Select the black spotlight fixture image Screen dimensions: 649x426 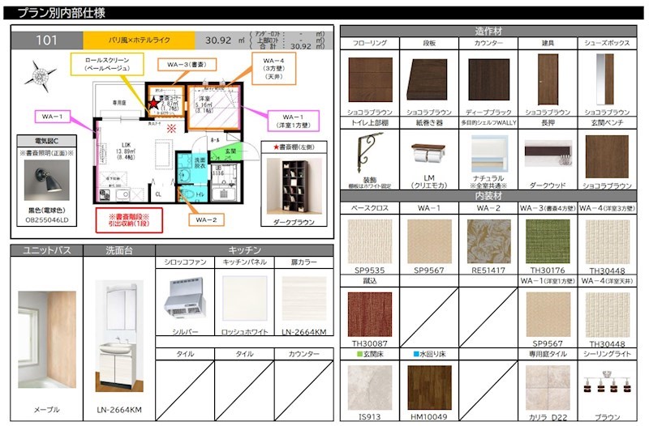point(45,178)
